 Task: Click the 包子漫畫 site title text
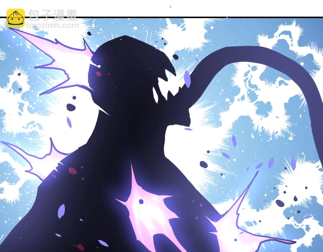(52, 15)
